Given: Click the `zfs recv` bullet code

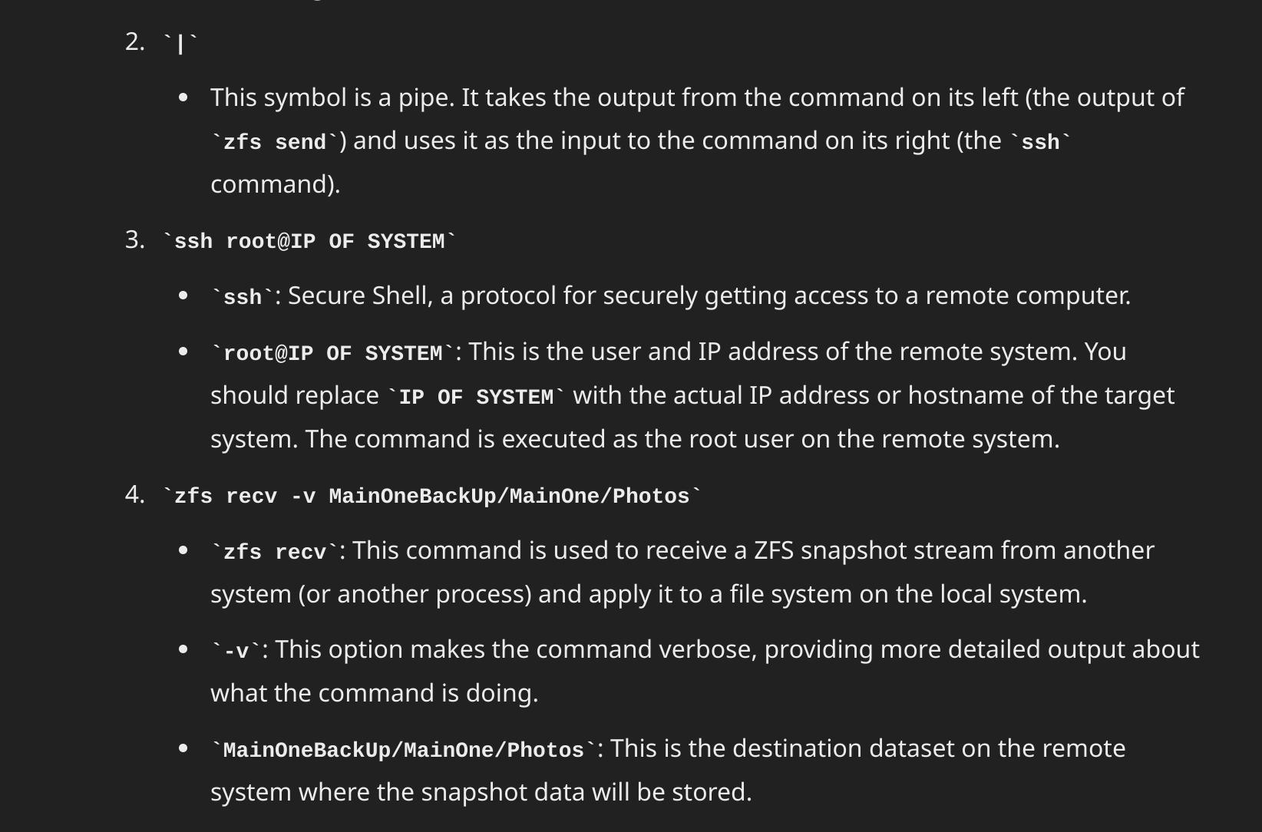Looking at the screenshot, I should (x=275, y=552).
